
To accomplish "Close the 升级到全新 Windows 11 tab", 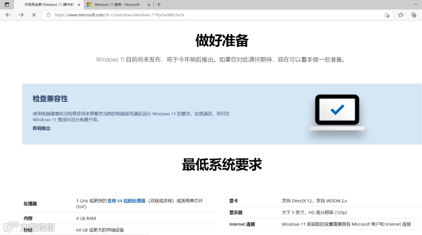I will (x=79, y=5).
